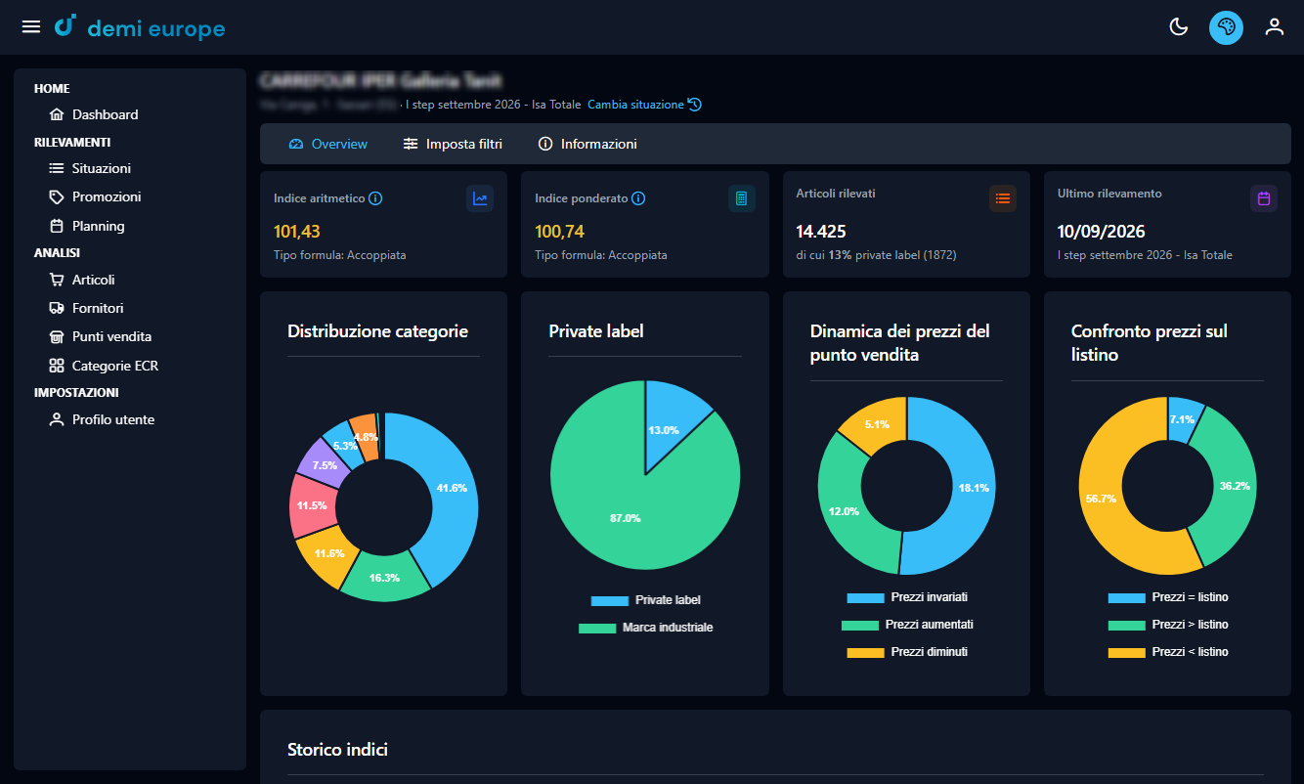
Task: Click the 87.0% green pie slice
Action: [626, 518]
